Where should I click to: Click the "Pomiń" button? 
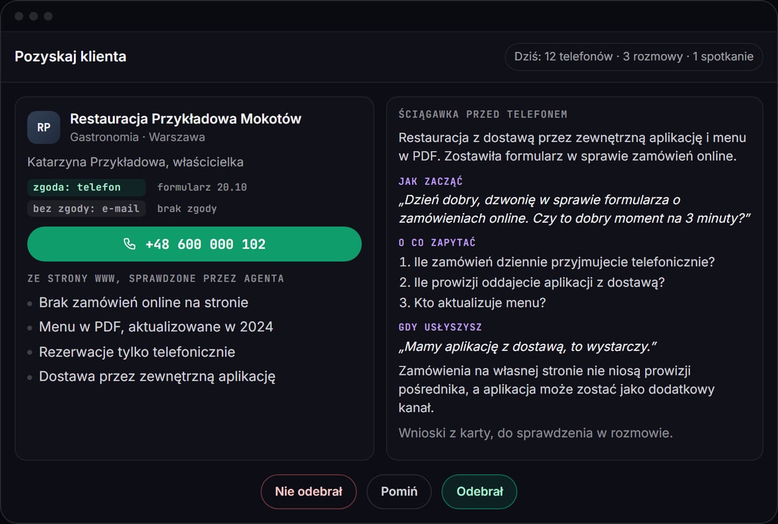[399, 492]
